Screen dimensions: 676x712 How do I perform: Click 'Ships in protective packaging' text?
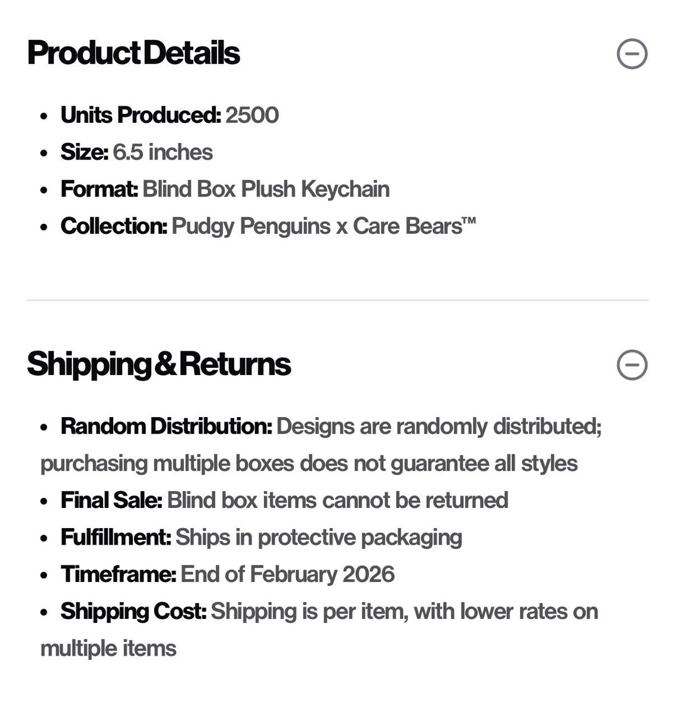tap(318, 538)
